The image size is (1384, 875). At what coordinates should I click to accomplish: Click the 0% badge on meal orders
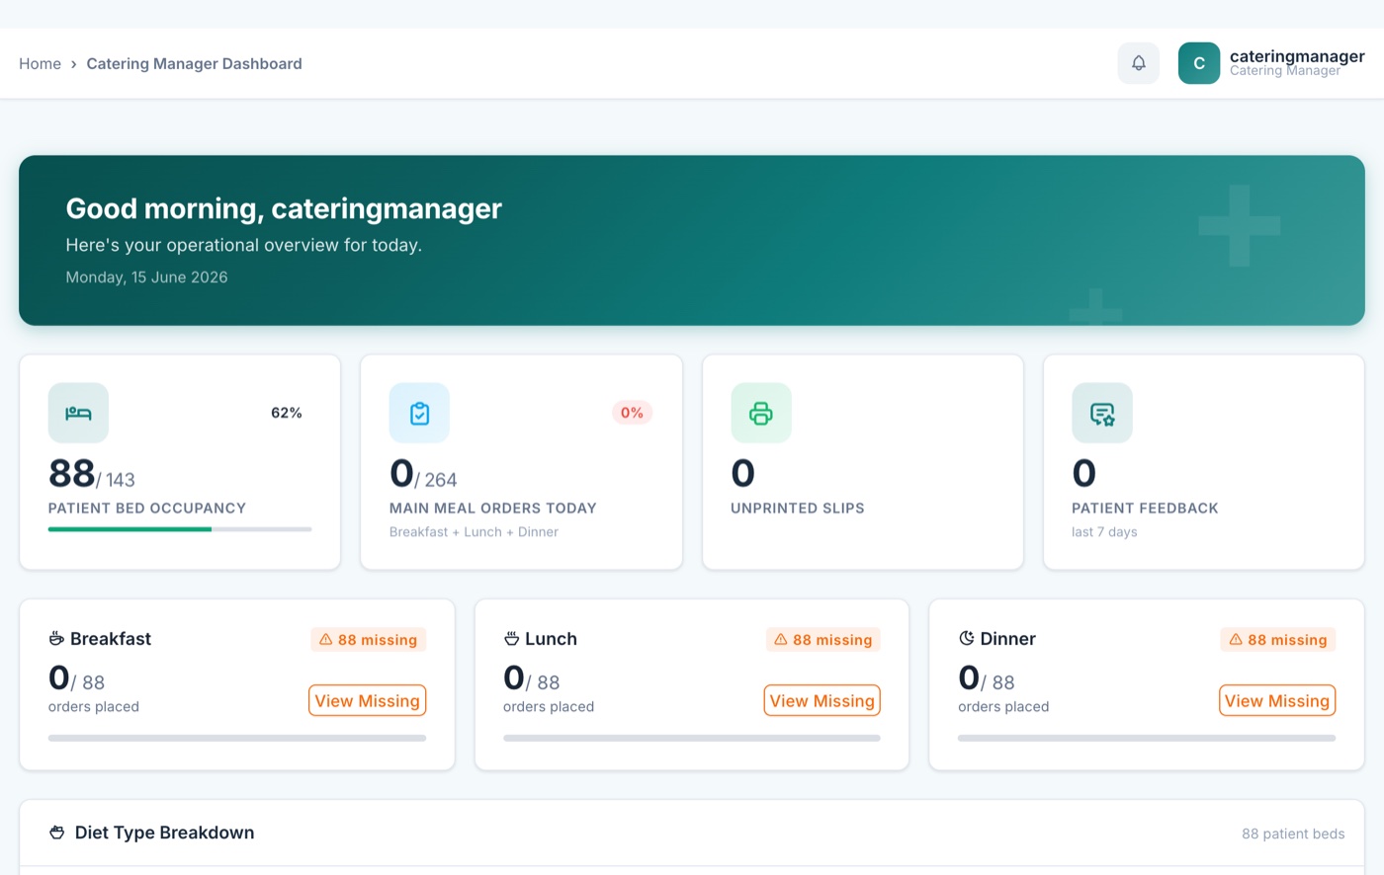click(632, 413)
